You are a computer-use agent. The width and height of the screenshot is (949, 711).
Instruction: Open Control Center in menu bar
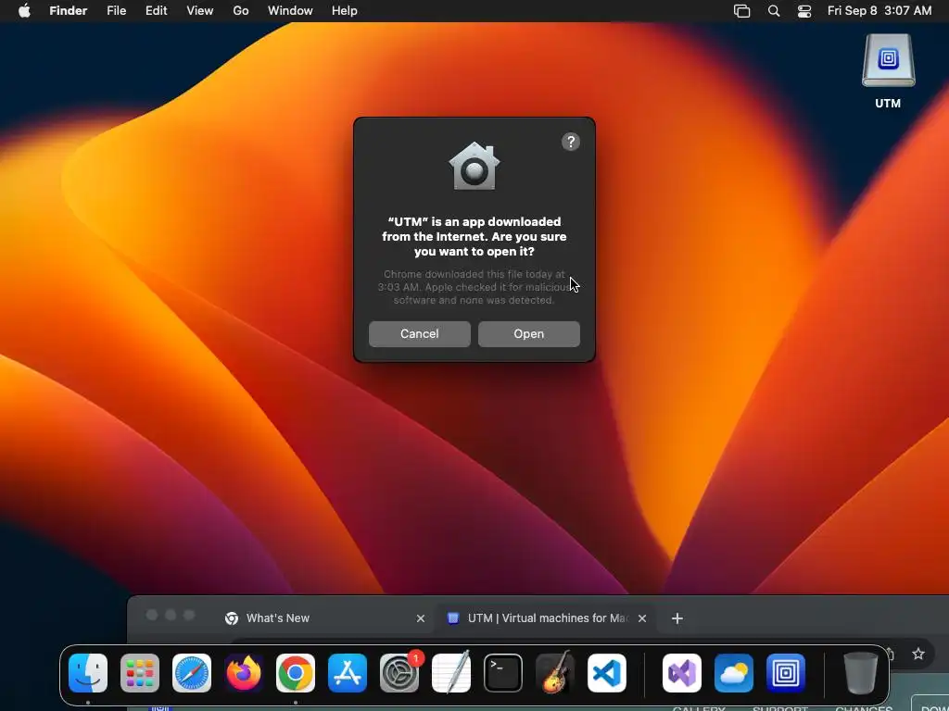tap(804, 11)
